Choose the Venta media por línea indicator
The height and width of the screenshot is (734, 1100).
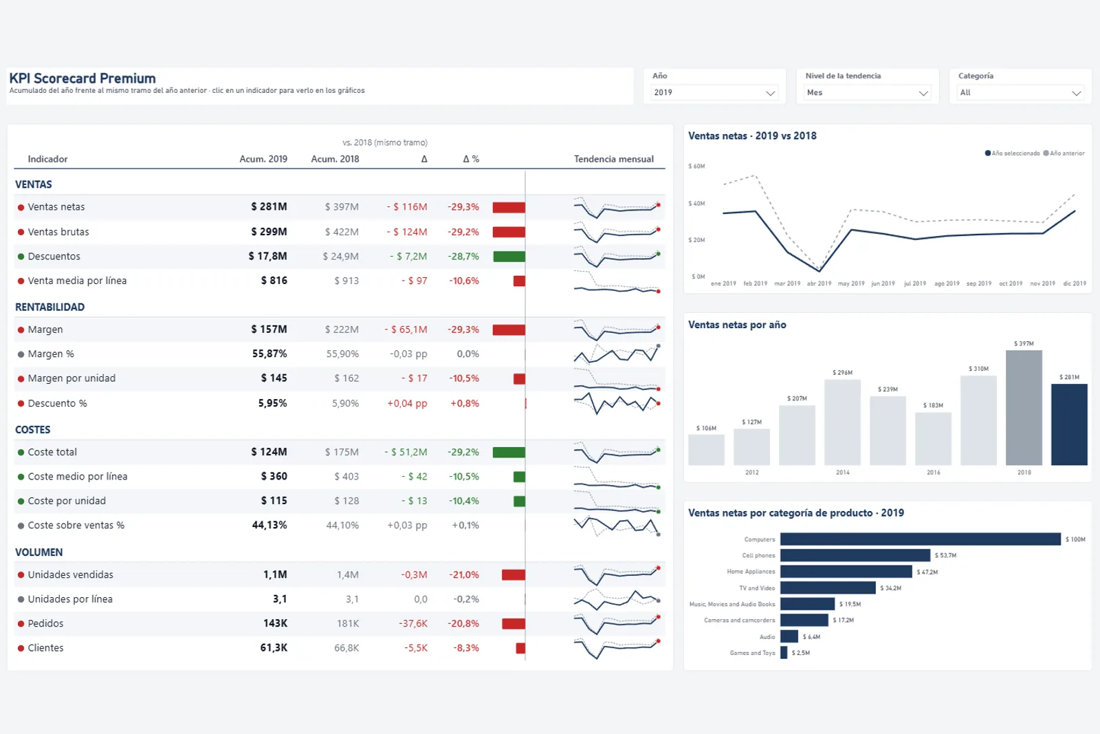[x=340, y=281]
